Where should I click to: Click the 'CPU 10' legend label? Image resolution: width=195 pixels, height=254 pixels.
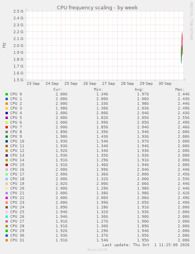[x=17, y=141]
